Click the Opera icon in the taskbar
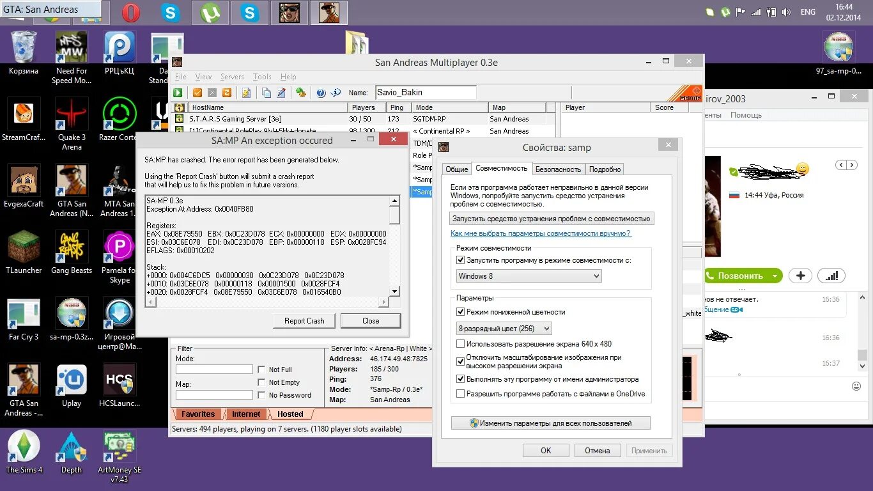This screenshot has height=491, width=873. (131, 12)
